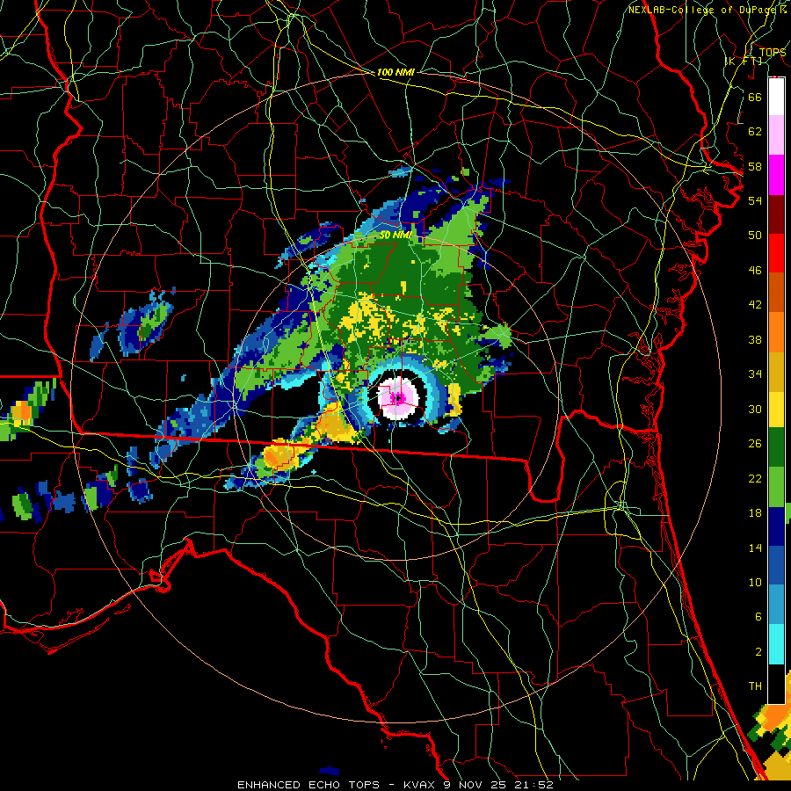Select the 62 legend value
This screenshot has height=791, width=791.
[755, 132]
